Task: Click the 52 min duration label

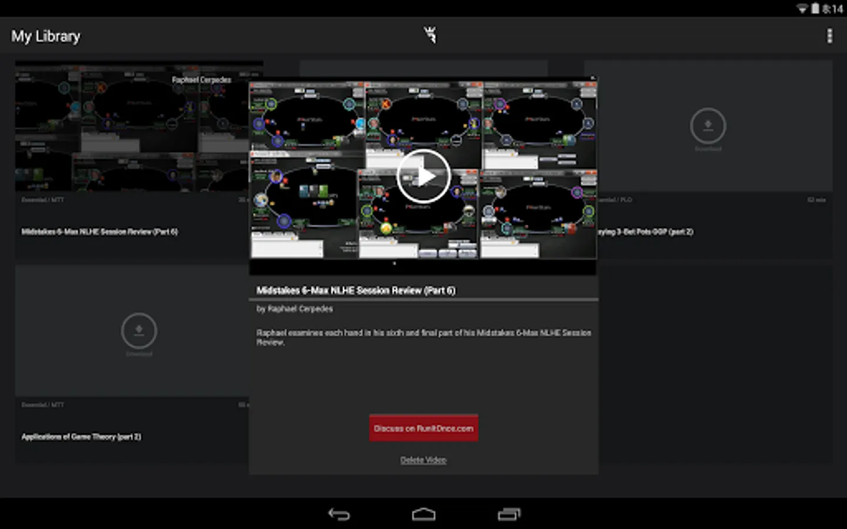Action: point(816,200)
